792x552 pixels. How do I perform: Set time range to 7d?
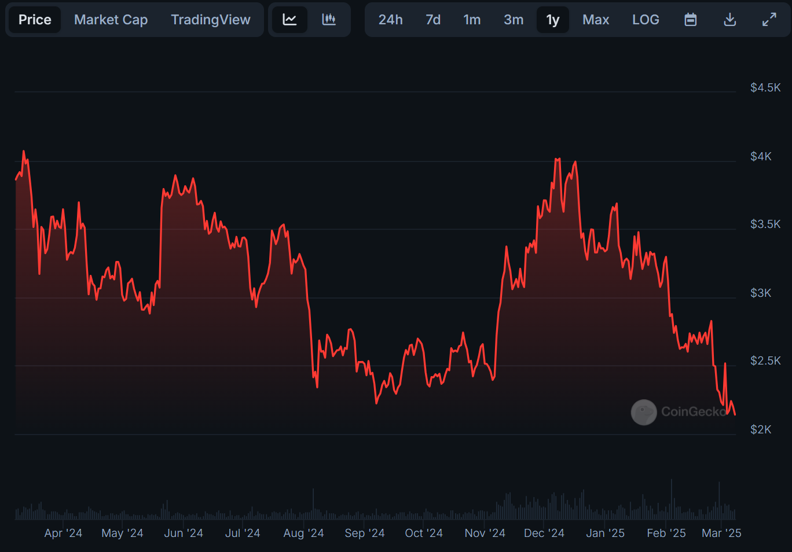coord(433,20)
